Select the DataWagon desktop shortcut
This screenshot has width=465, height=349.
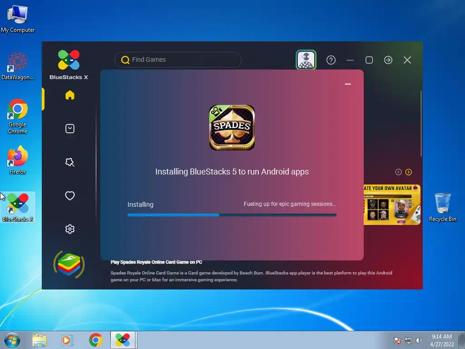pyautogui.click(x=18, y=66)
